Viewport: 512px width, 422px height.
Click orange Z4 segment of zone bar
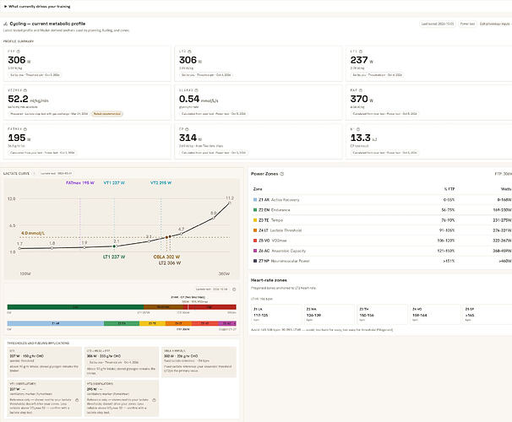point(178,323)
